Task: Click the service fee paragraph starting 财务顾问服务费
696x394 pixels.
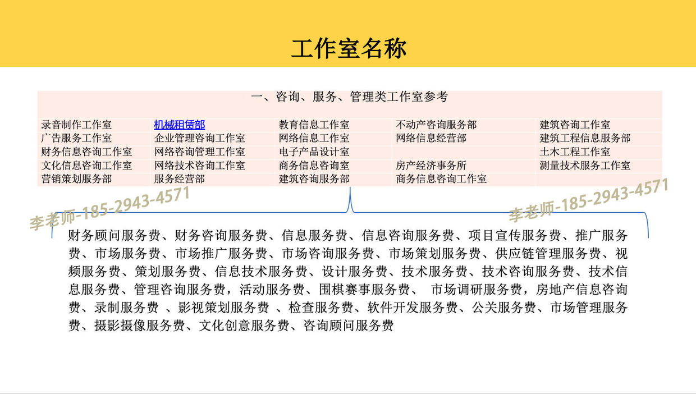Action: tap(348, 281)
